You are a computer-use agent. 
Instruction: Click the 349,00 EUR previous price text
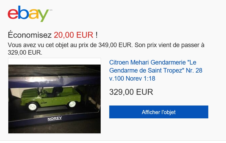[115, 45]
